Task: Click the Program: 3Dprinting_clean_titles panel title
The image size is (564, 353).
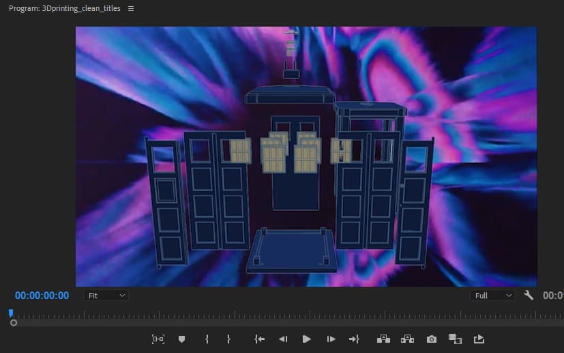Action: 64,8
